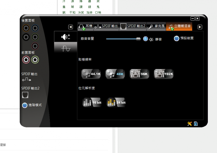
Task: Select the 立體聲混音 tab
Action: coord(179,27)
